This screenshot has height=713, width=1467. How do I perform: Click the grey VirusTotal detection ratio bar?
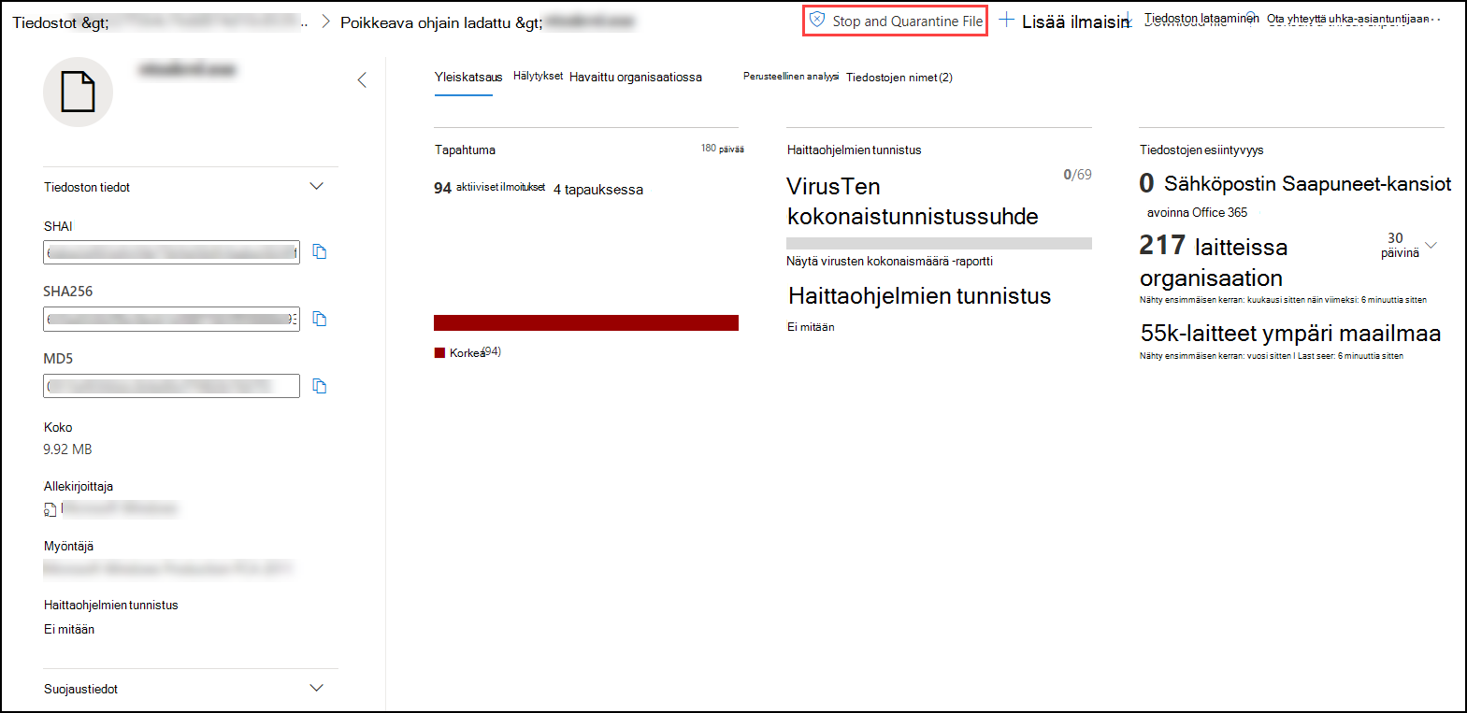pyautogui.click(x=939, y=243)
